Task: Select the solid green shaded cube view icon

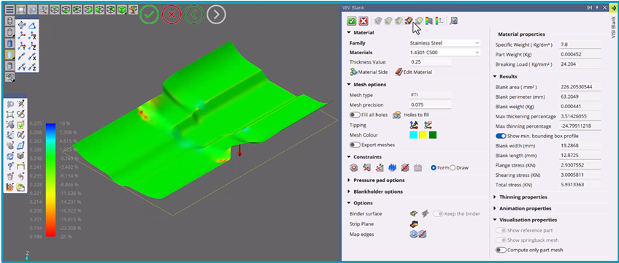Action: click(123, 9)
